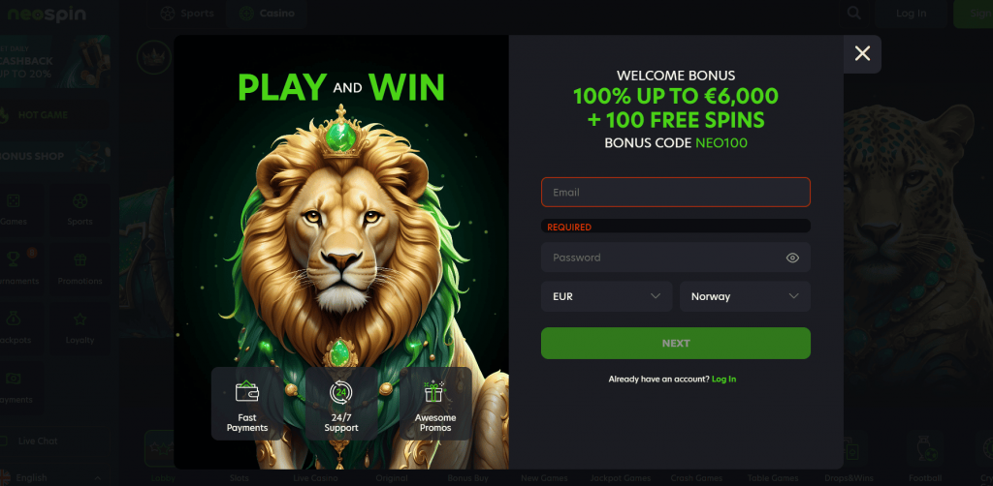Screen dimensions: 993x486
Task: Click the green NEXT button
Action: 676,343
